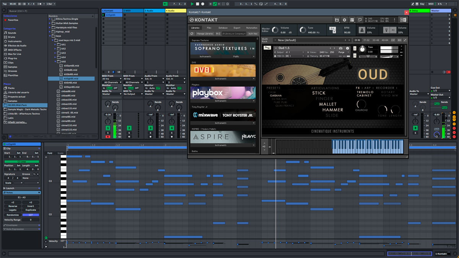Toggle track 1 activator button
This screenshot has width=459, height=258.
pos(108,128)
